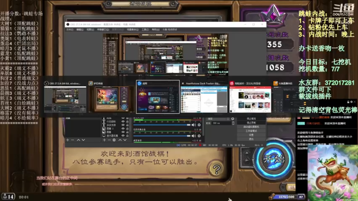Screen dimensions: 358x201
Task: Toggle lock icon of the topmost source row
Action: pos(128,118)
